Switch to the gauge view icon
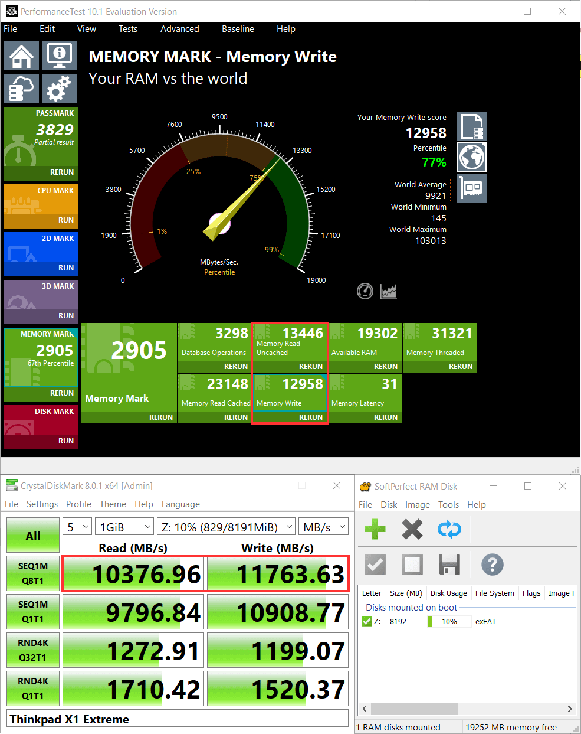581x734 pixels. 365,291
